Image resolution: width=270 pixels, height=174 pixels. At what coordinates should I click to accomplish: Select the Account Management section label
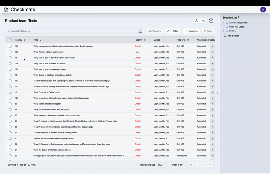point(238,23)
